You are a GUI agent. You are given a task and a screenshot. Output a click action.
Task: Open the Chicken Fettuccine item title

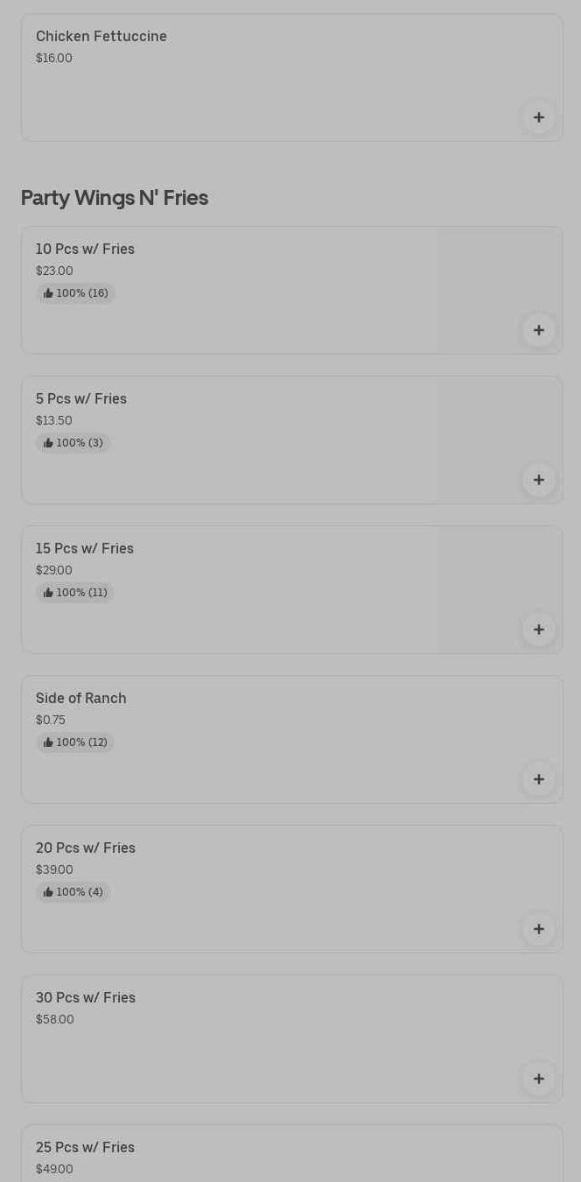101,37
